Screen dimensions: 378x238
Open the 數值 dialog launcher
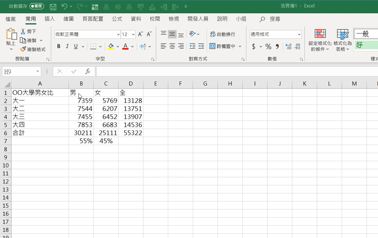[301, 59]
